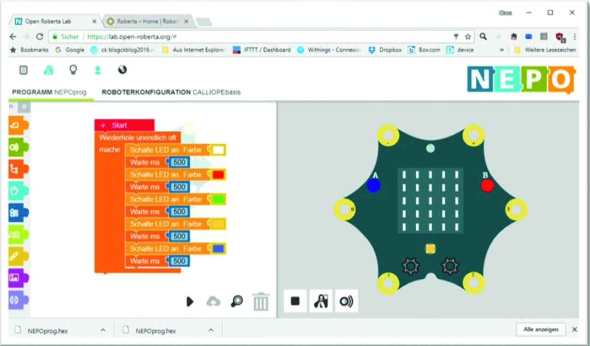Open the purple image block category
The height and width of the screenshot is (346, 590).
pyautogui.click(x=18, y=277)
